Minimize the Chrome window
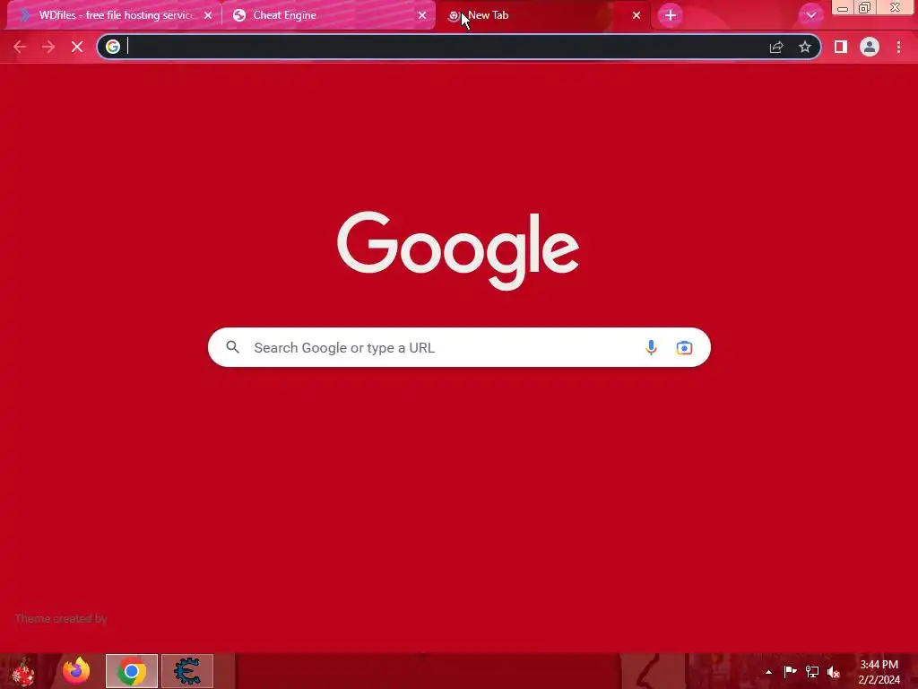 [x=843, y=7]
